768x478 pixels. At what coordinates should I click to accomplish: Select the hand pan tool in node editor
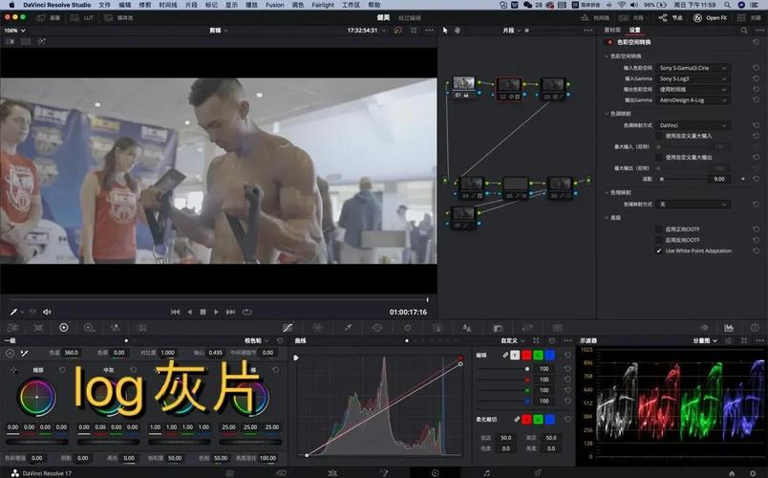click(457, 30)
